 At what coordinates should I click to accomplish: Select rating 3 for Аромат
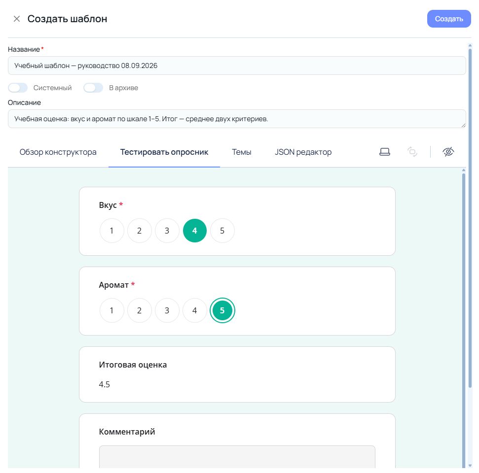click(x=167, y=310)
